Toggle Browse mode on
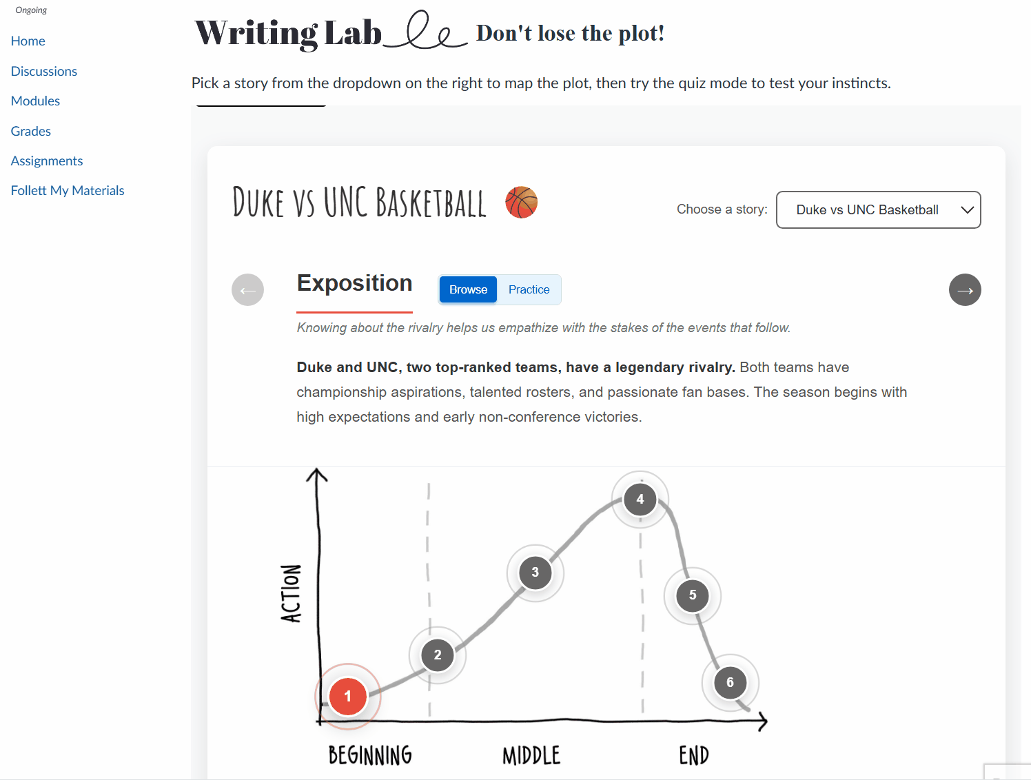Screen dimensions: 1031x780 click(468, 289)
